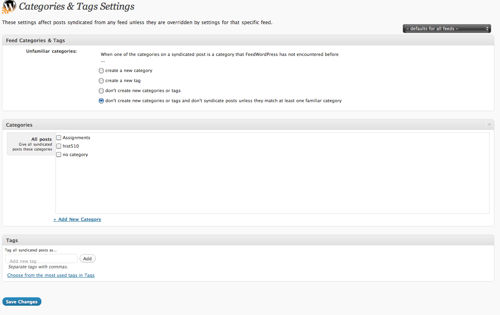The width and height of the screenshot is (500, 315).
Task: Click the Save Changes button
Action: click(22, 302)
